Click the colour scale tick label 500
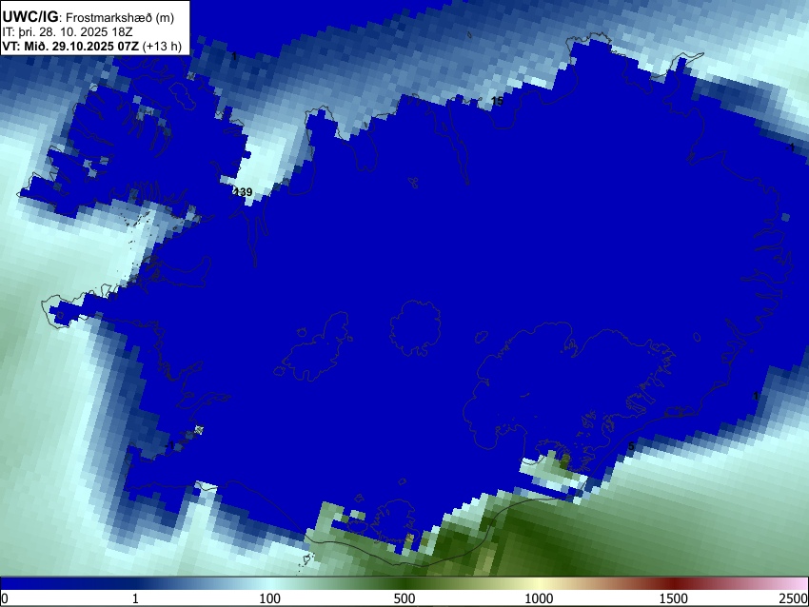809x607 pixels. point(404,598)
